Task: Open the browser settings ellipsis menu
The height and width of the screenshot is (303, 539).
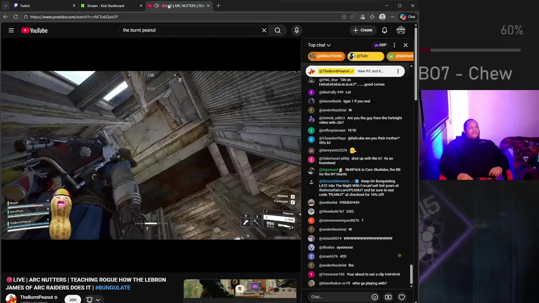Action: pos(392,17)
